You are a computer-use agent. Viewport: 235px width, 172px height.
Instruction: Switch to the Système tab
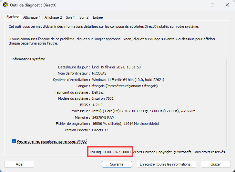pyautogui.click(x=13, y=17)
